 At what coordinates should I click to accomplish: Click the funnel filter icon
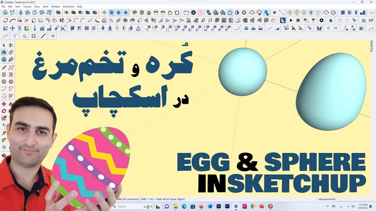coord(15,36)
